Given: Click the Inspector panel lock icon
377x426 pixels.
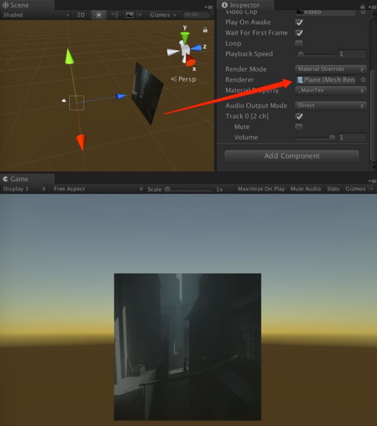Looking at the screenshot, I should (x=363, y=5).
